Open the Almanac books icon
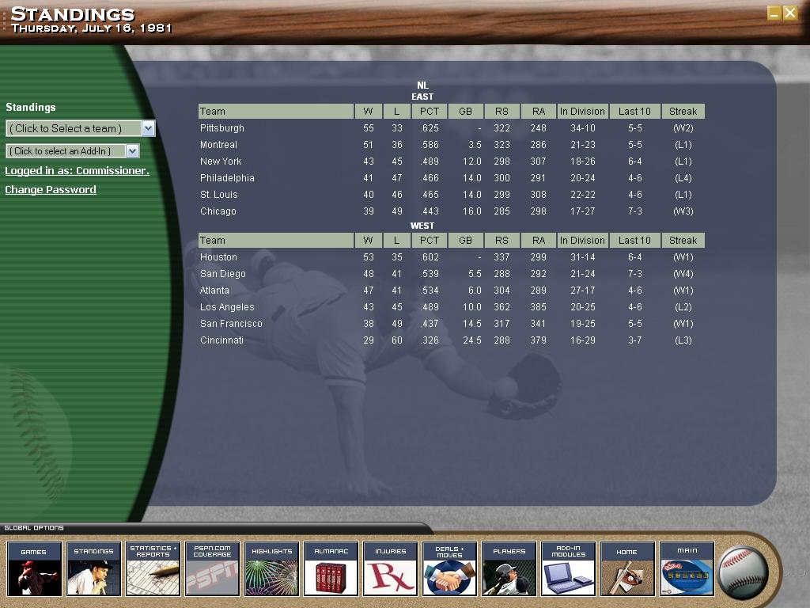Viewport: 810px width, 608px height. tap(331, 568)
